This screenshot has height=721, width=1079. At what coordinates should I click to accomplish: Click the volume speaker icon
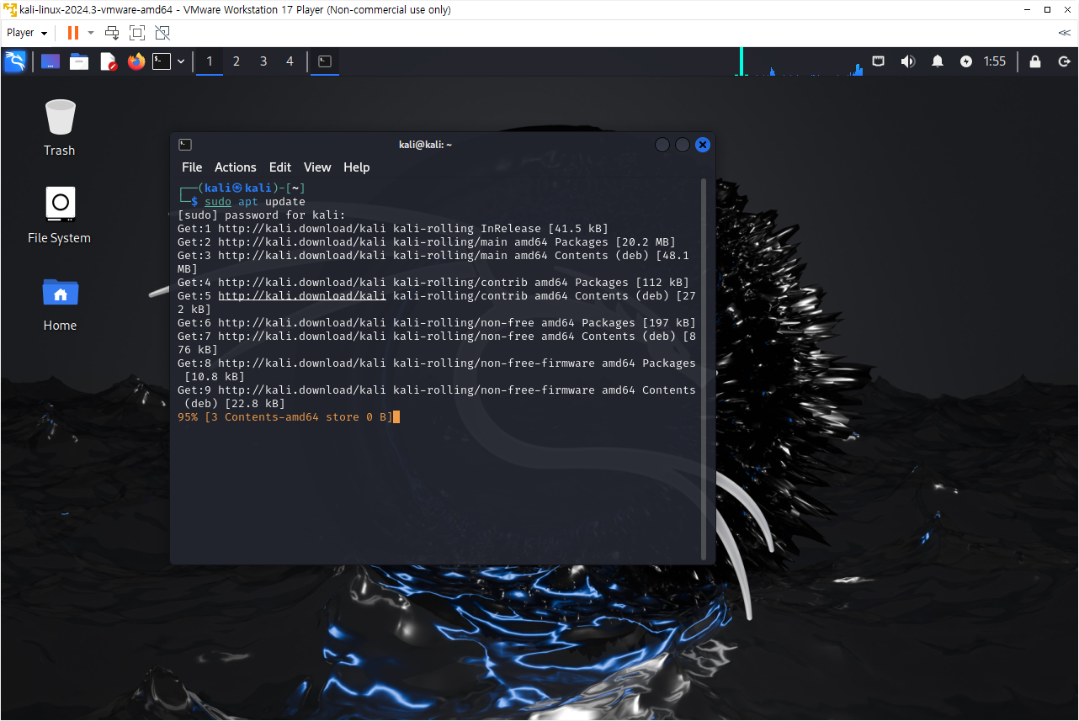point(907,61)
